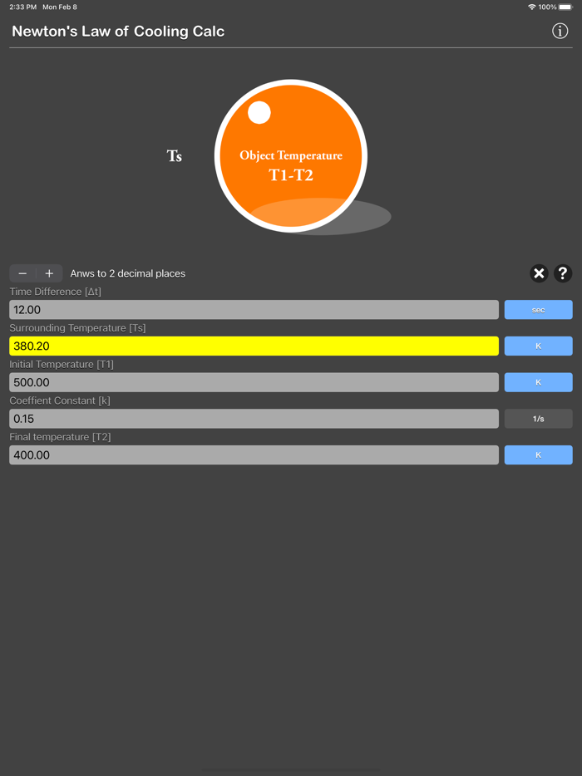
Task: Select the Surrounding Temperature input field
Action: coord(254,346)
